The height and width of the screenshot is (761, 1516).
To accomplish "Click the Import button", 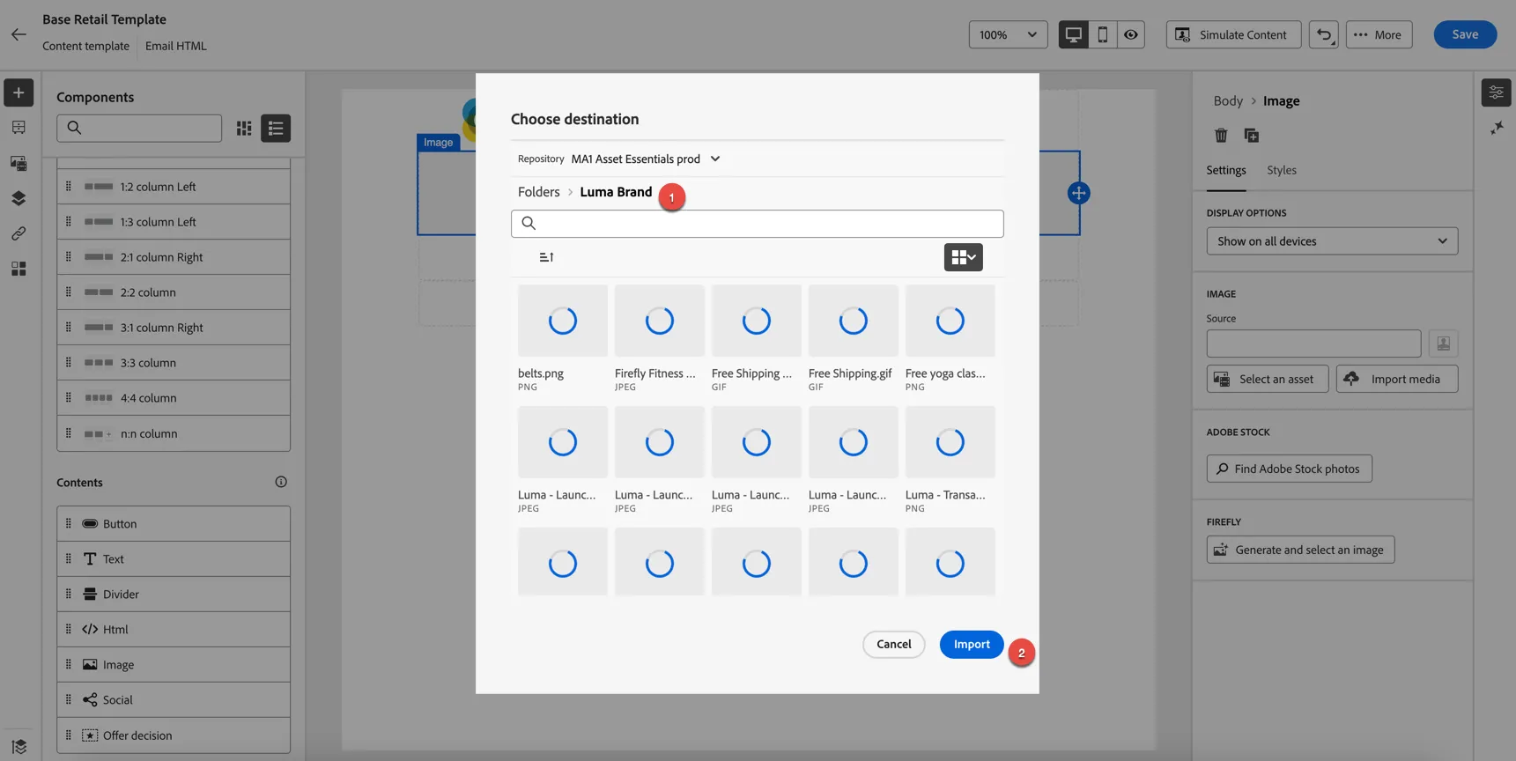I will (x=972, y=644).
